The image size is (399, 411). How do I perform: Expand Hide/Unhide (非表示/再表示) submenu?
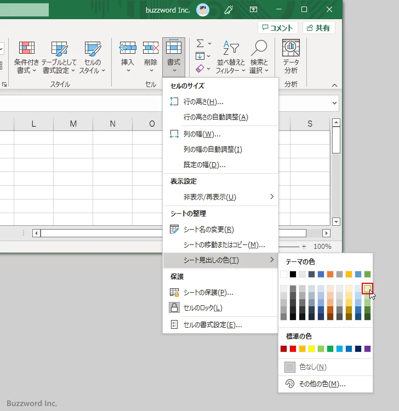click(220, 197)
